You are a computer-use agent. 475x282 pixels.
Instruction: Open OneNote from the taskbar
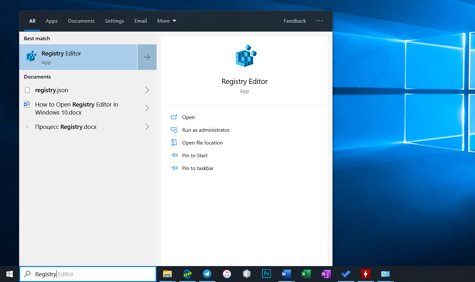(x=326, y=274)
